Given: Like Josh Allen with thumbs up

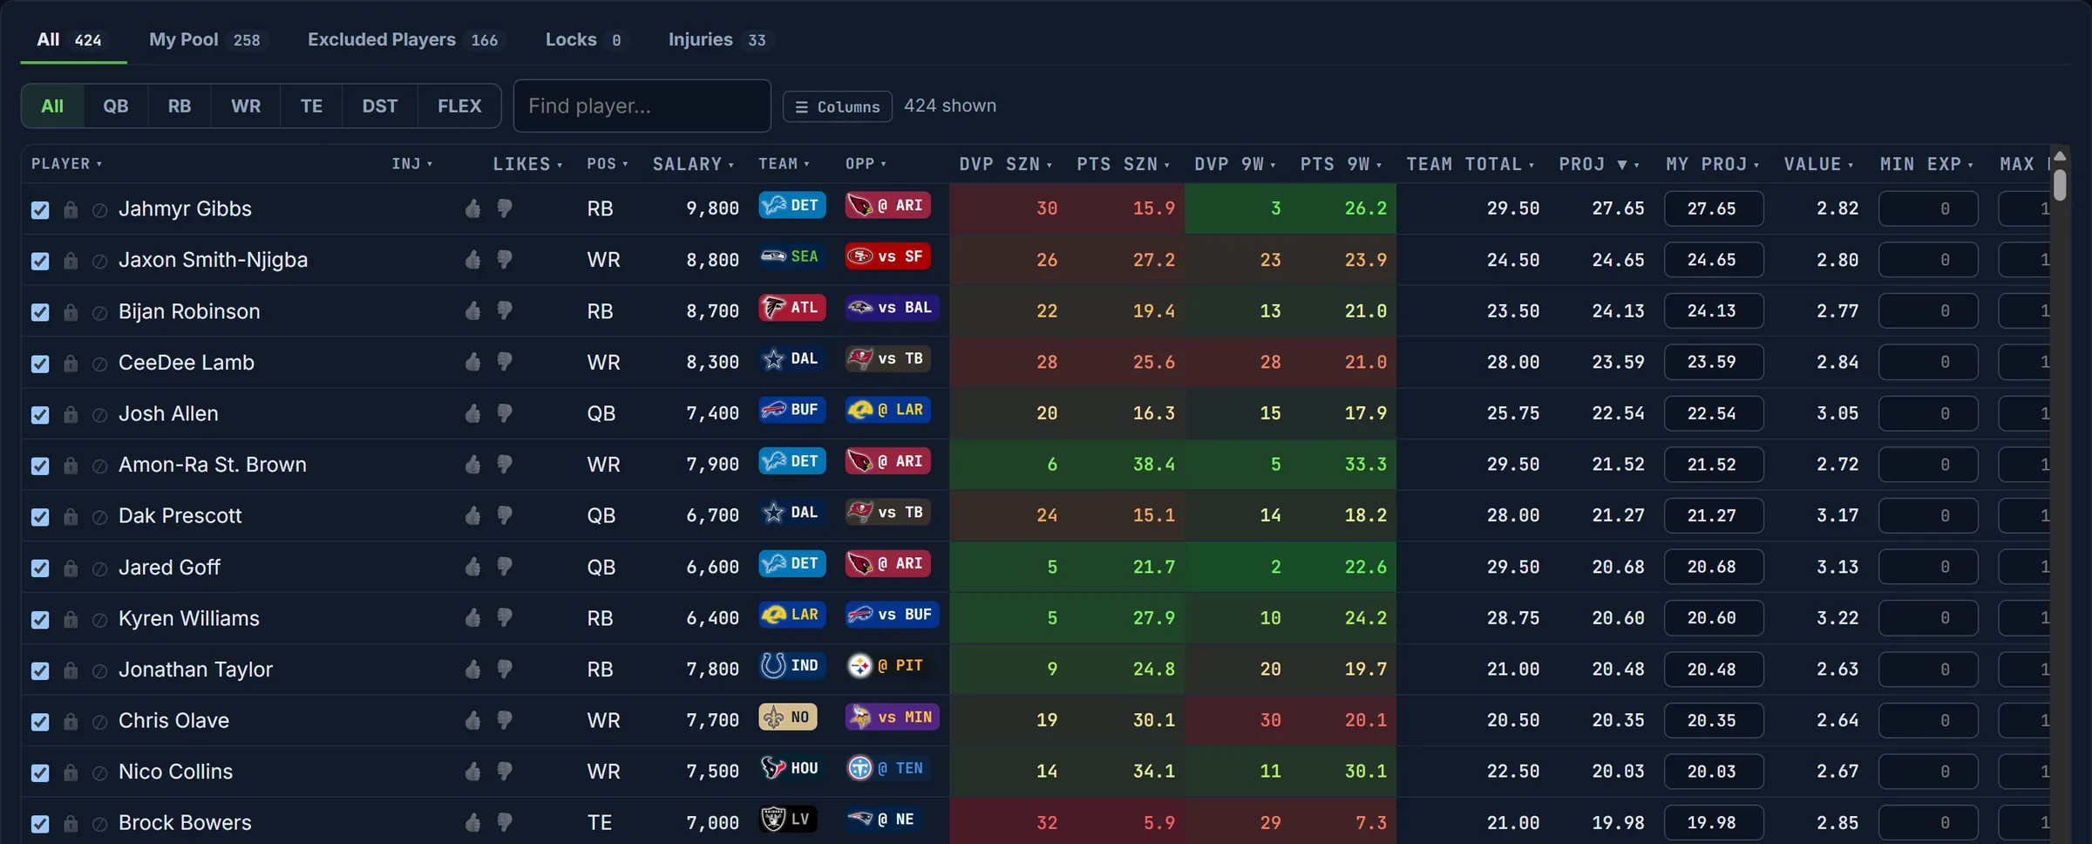Looking at the screenshot, I should (472, 413).
